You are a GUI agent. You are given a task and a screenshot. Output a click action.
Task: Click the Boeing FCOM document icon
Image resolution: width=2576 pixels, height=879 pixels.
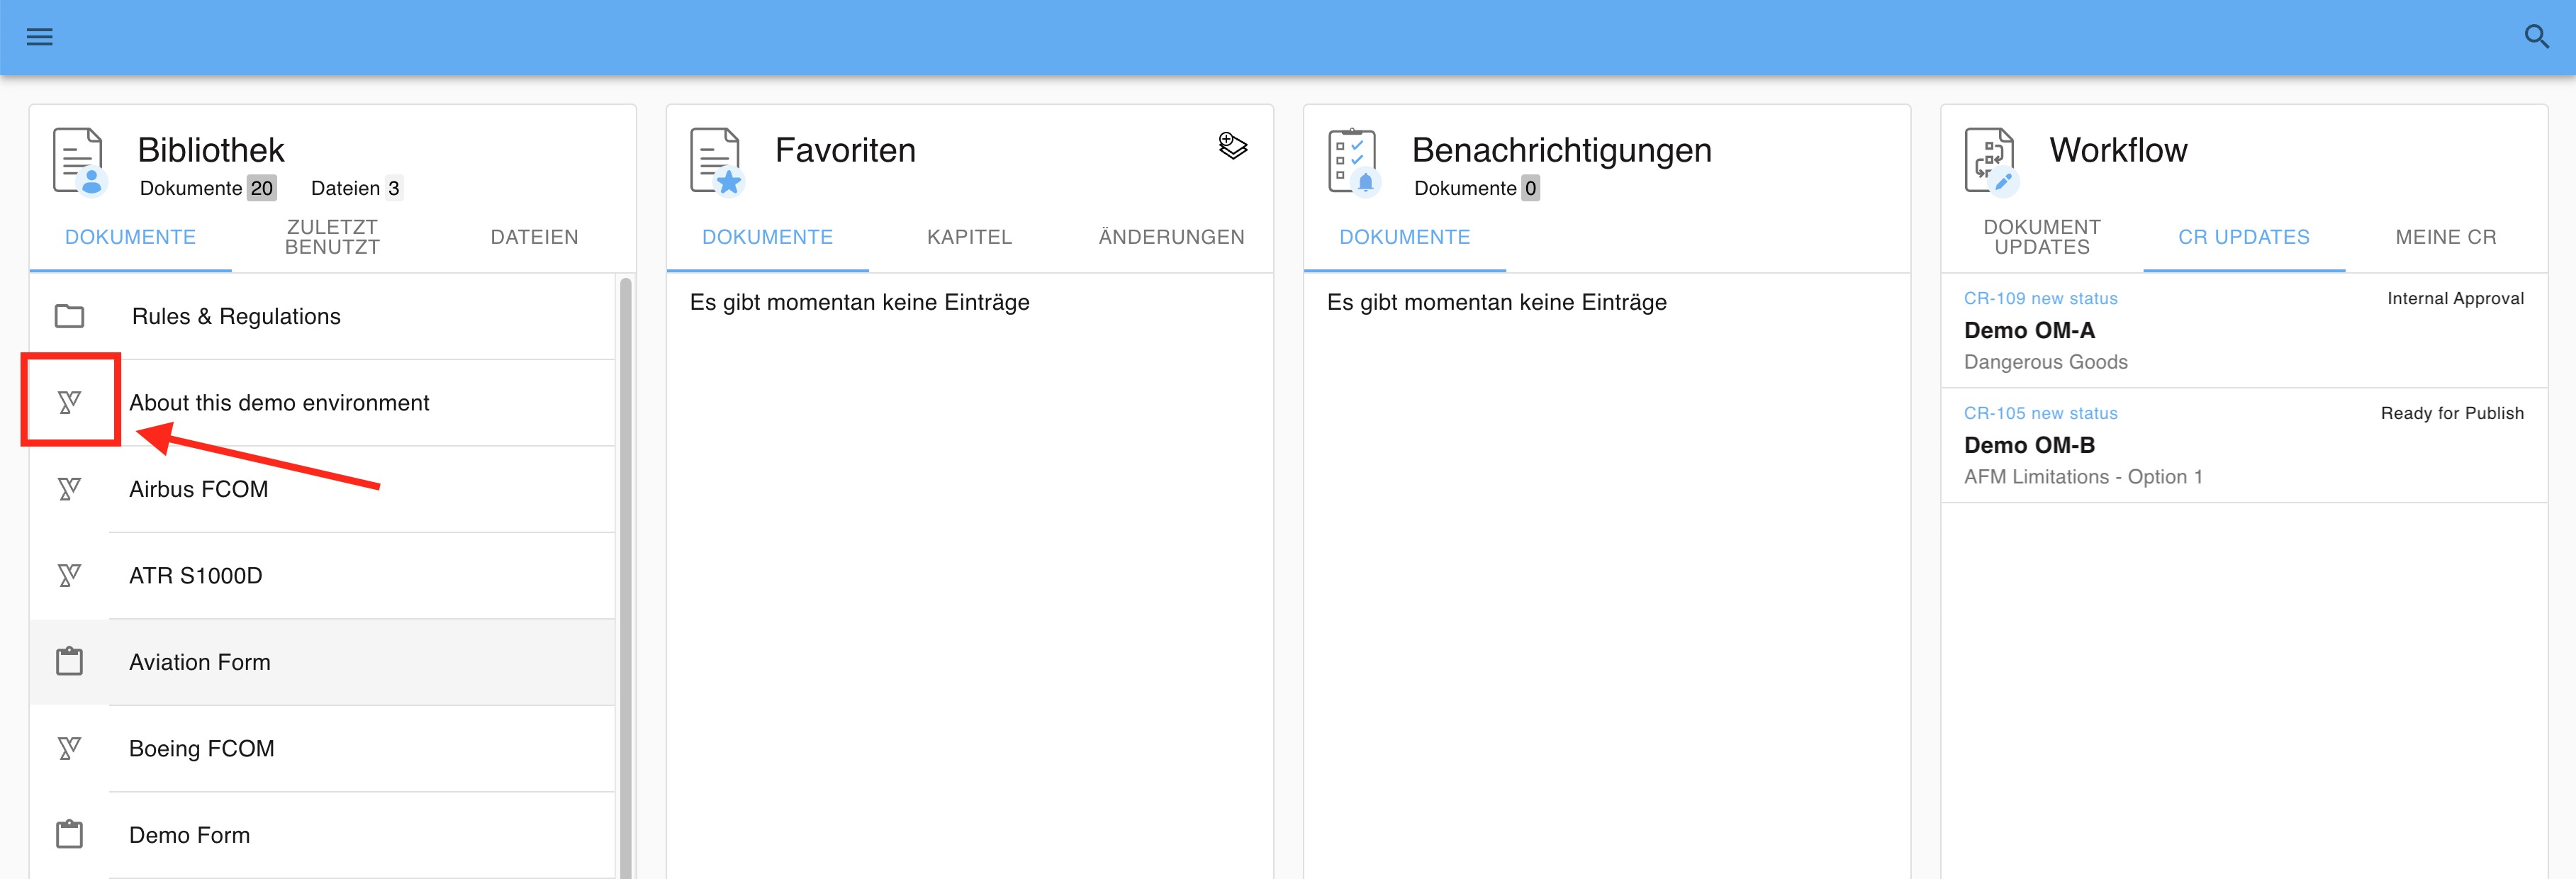69,748
